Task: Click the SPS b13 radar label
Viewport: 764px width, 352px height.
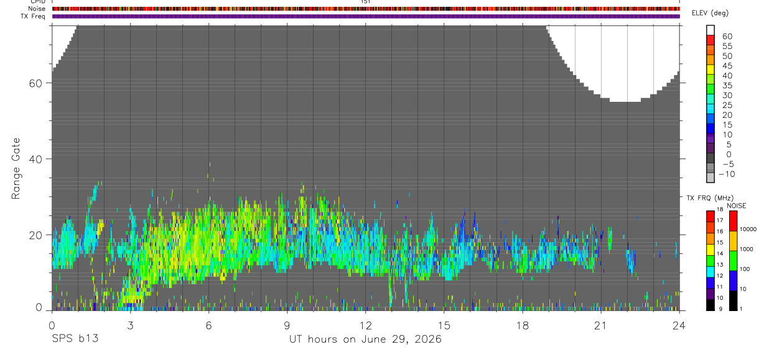Action: coord(75,340)
